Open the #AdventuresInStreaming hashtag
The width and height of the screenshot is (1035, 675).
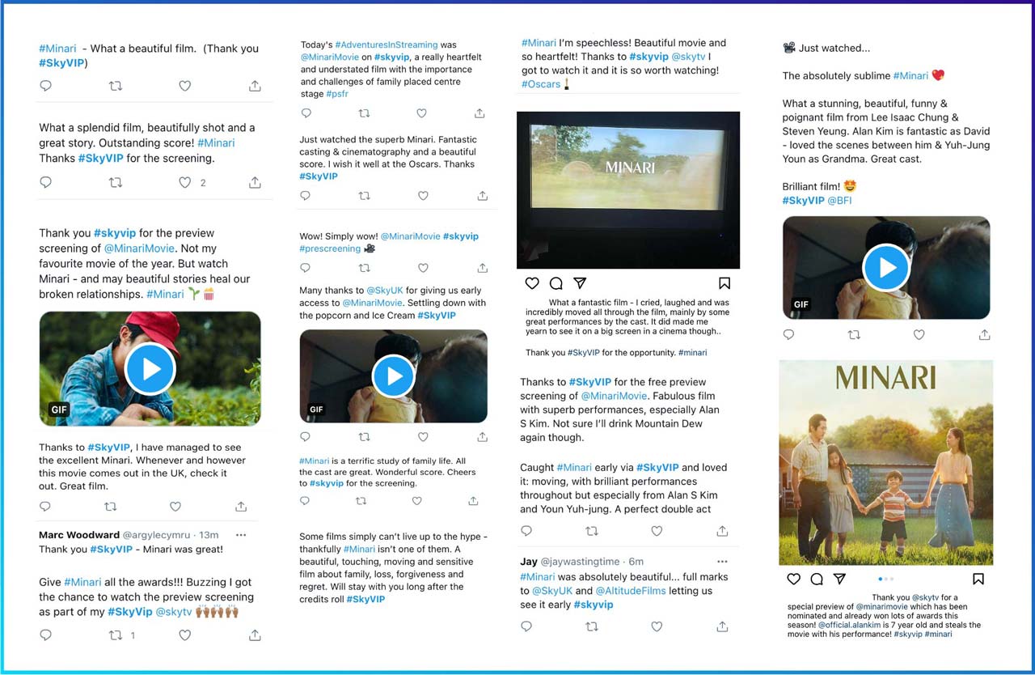387,45
